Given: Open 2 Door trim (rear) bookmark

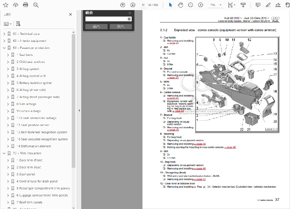Looking at the screenshot, I should [29, 167].
